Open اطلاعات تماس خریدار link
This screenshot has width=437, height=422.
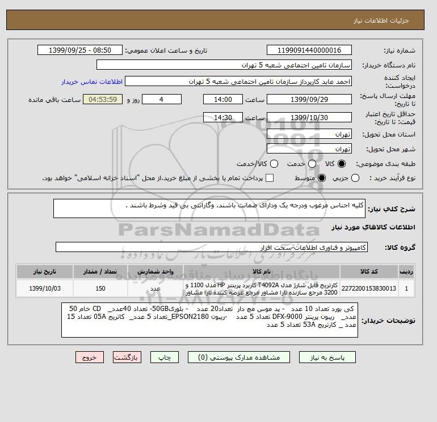pyautogui.click(x=92, y=82)
